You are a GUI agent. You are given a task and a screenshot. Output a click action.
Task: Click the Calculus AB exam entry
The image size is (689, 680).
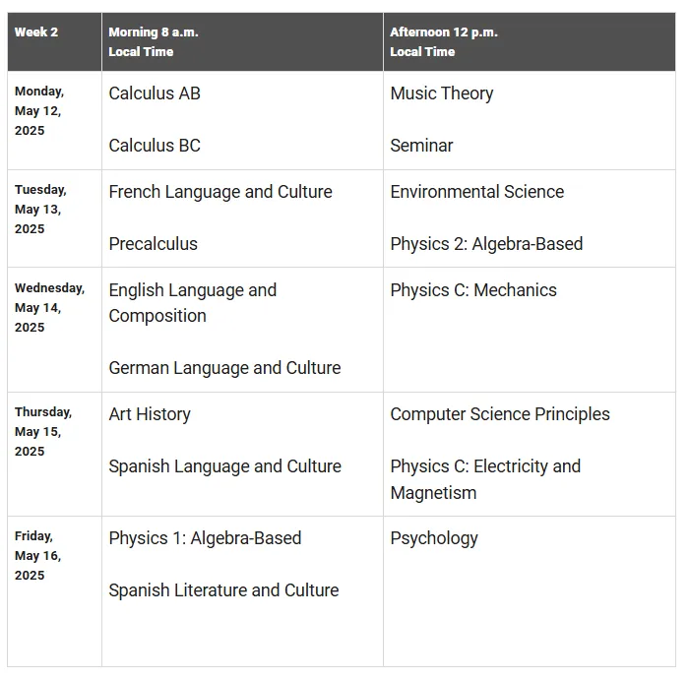pos(155,93)
